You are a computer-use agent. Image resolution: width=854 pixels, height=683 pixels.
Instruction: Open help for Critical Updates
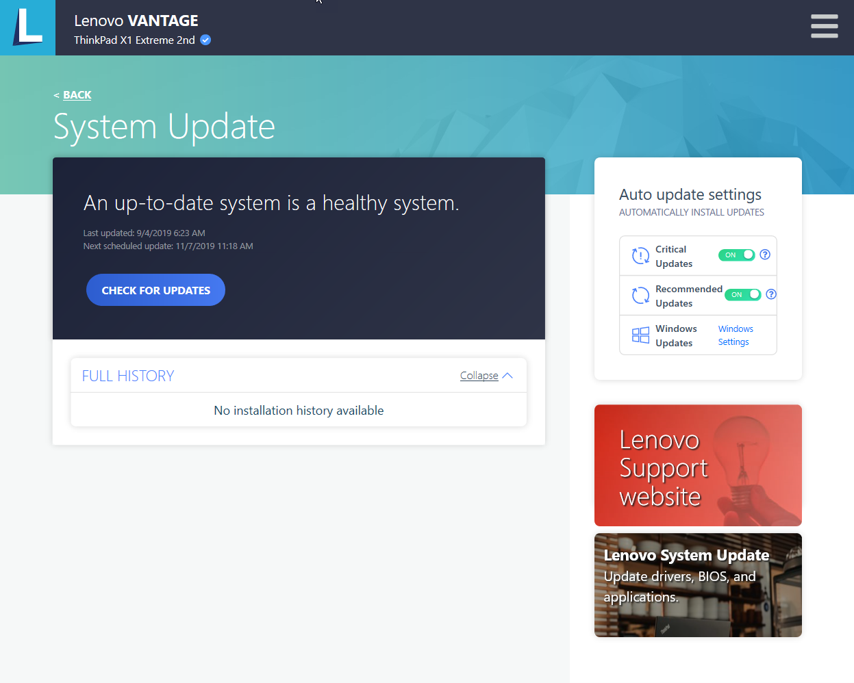click(x=765, y=255)
